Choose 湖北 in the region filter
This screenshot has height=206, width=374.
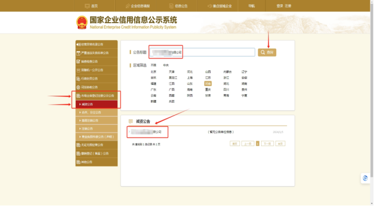(226, 84)
